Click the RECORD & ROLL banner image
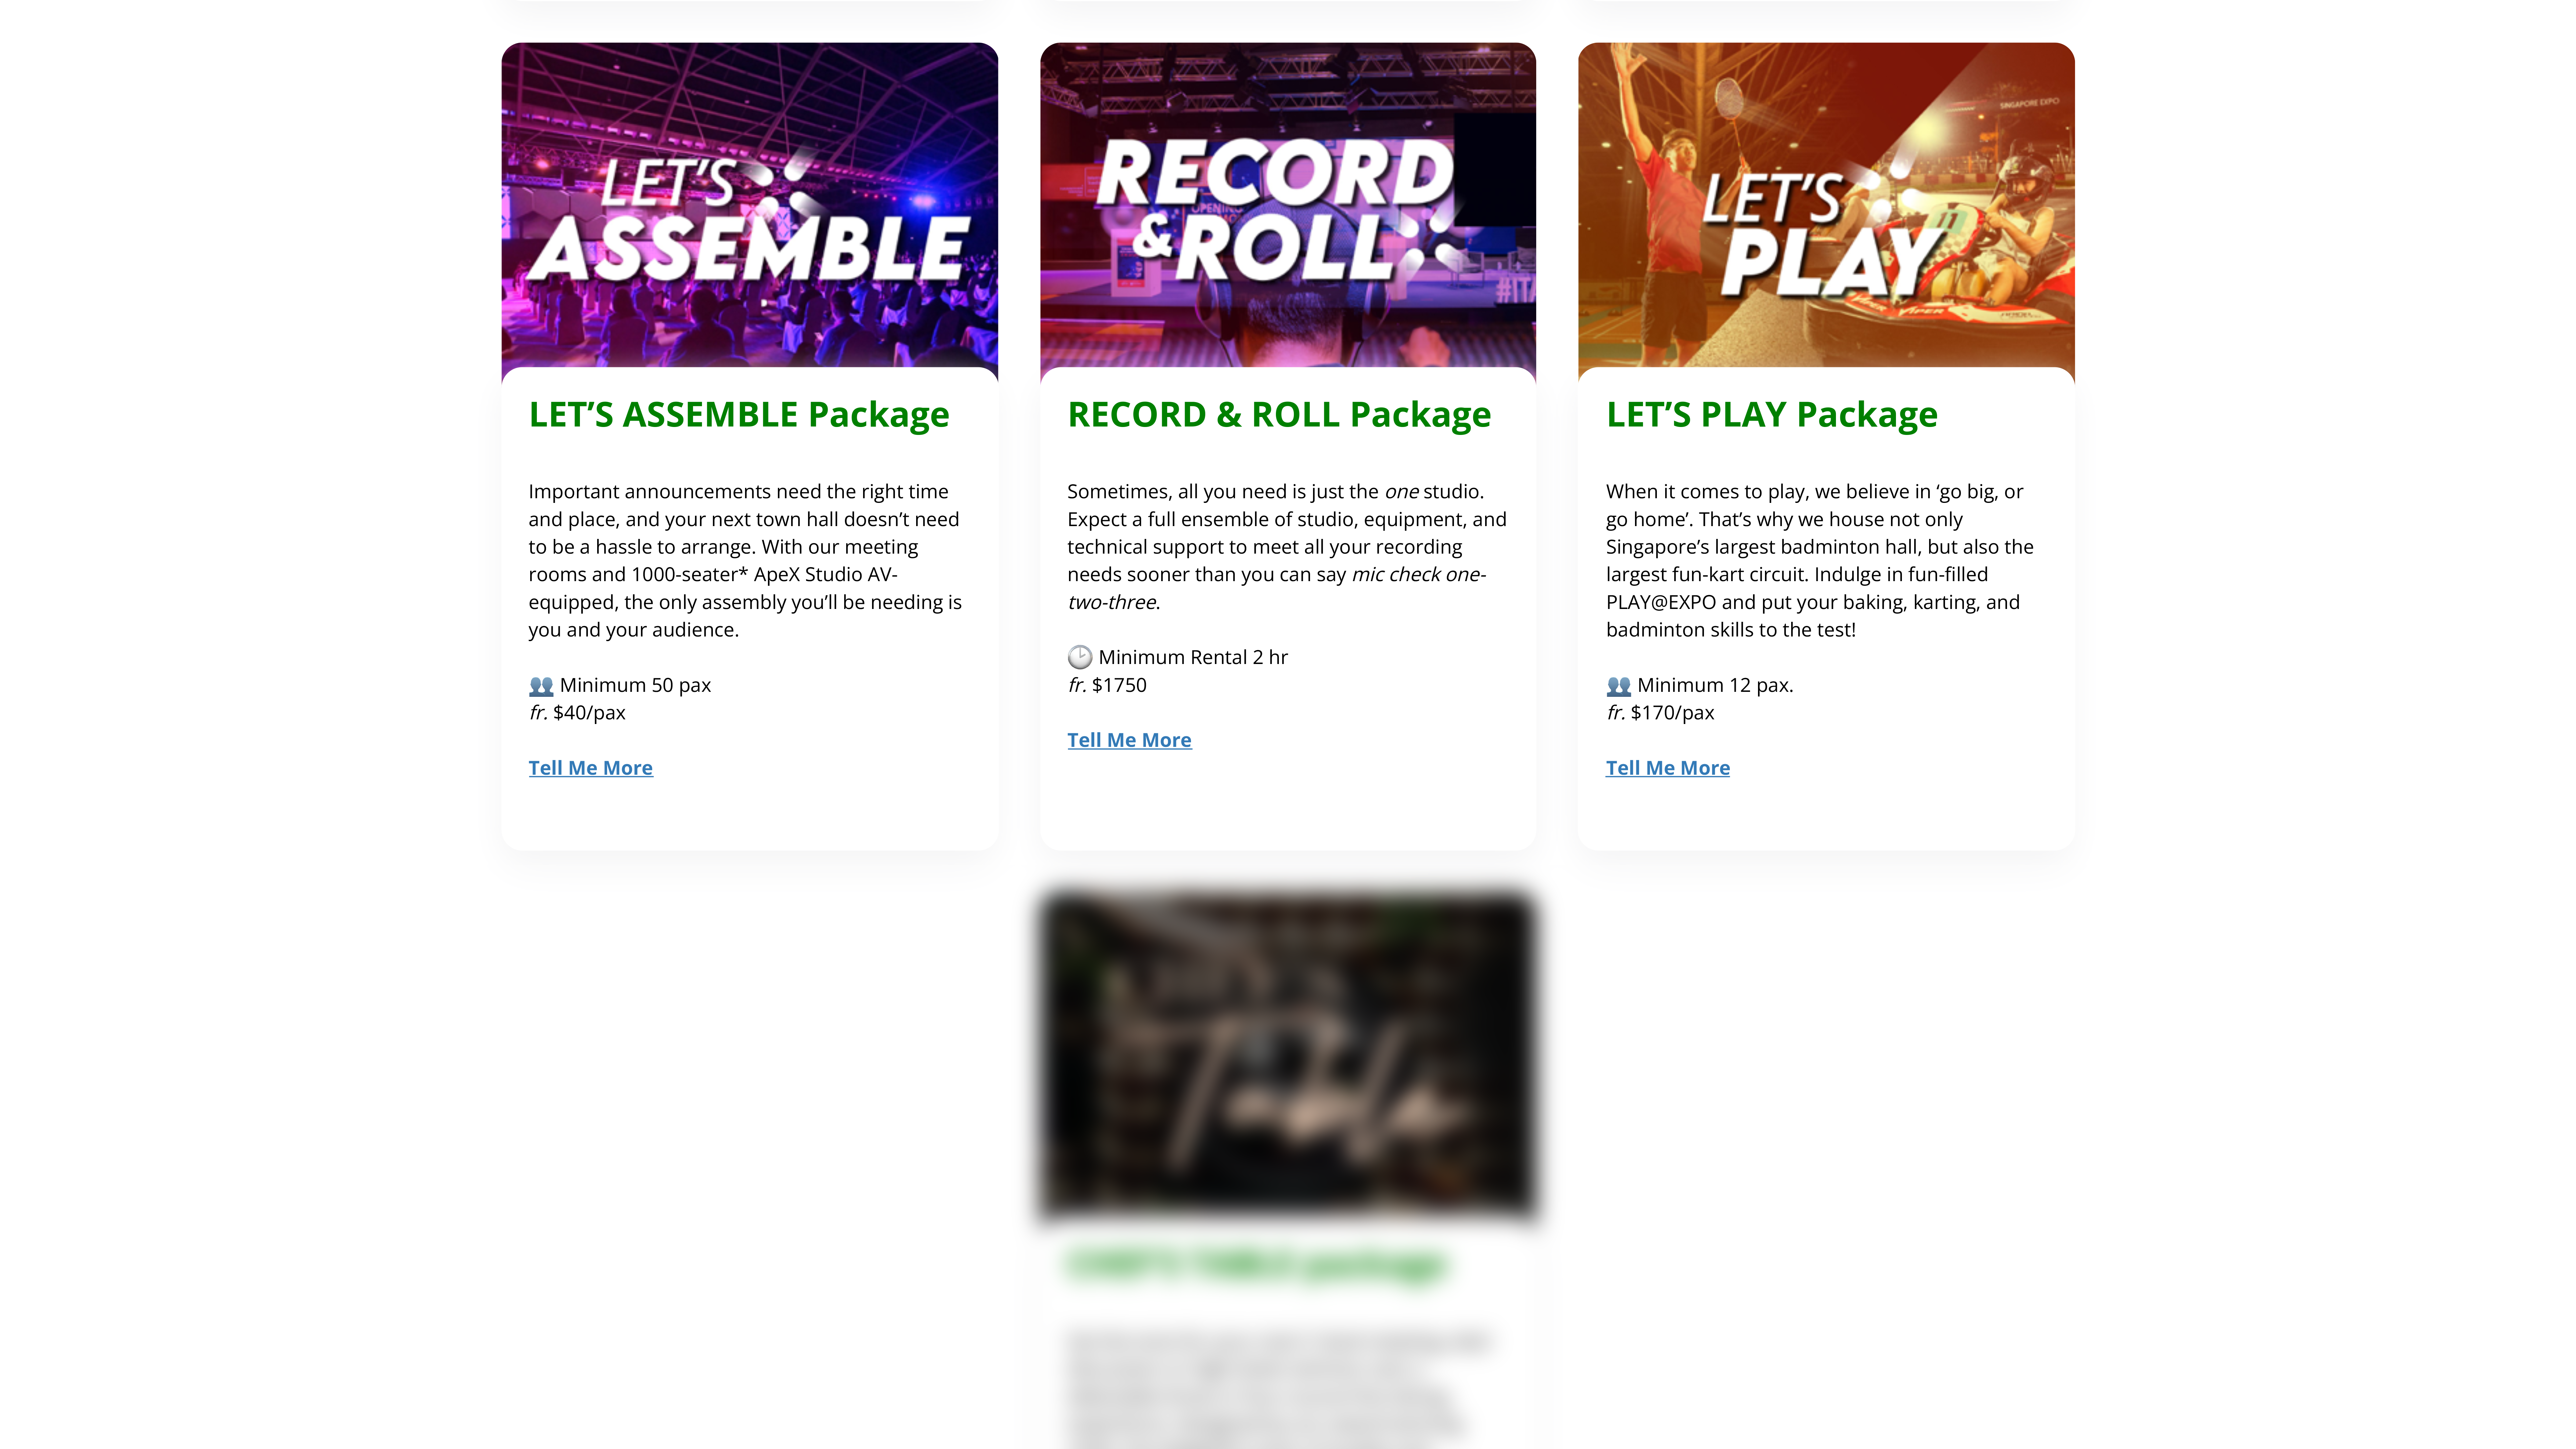Viewport: 2576px width, 1449px height. [1288, 205]
